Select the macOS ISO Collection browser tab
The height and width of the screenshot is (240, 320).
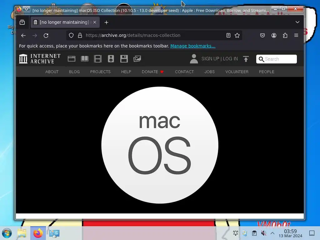[x=65, y=22]
